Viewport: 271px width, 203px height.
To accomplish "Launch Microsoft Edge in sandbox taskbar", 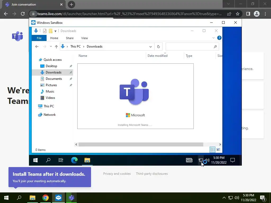I will pos(74,160).
